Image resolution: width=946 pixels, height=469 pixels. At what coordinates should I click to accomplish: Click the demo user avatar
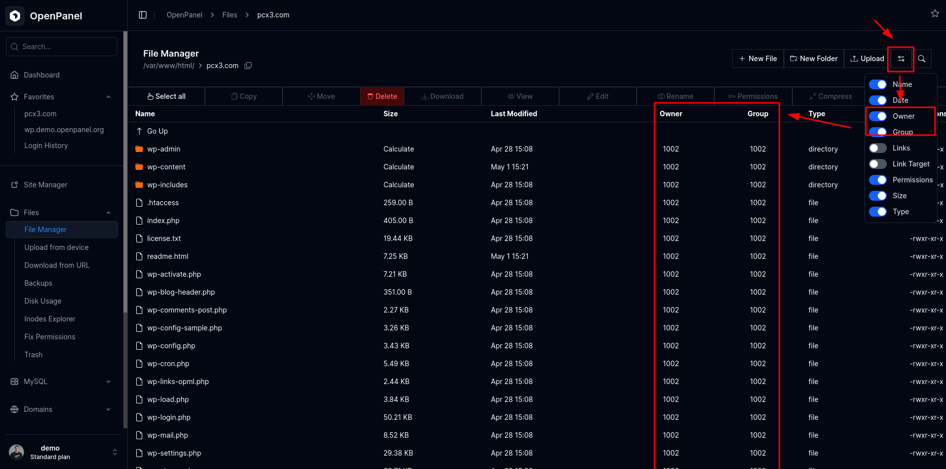tap(16, 452)
